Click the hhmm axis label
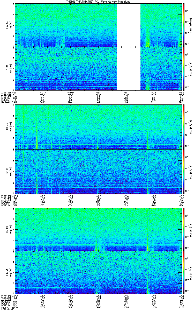This screenshot has height=311, width=194. (4, 307)
